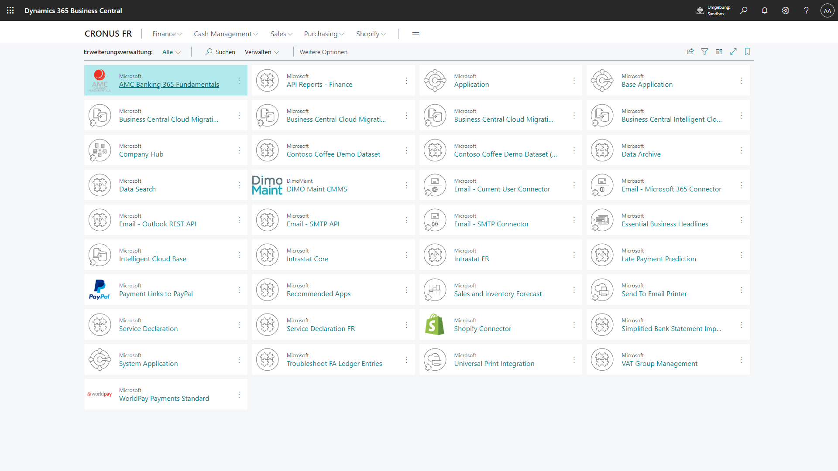The image size is (838, 471).
Task: Open the API Reports - Finance extension
Action: click(x=319, y=85)
